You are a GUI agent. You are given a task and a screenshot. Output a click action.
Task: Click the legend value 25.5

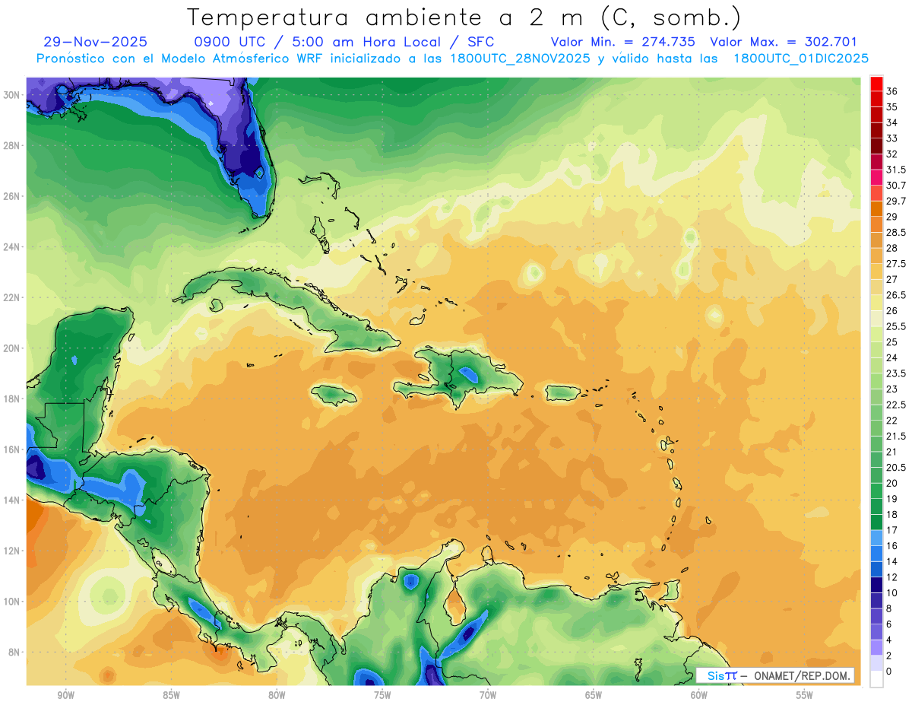point(896,326)
